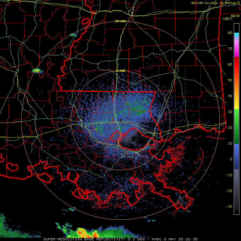The width and height of the screenshot is (241, 241).
Task: Click the -10 value on the dBZ scale
Action: [229, 175]
